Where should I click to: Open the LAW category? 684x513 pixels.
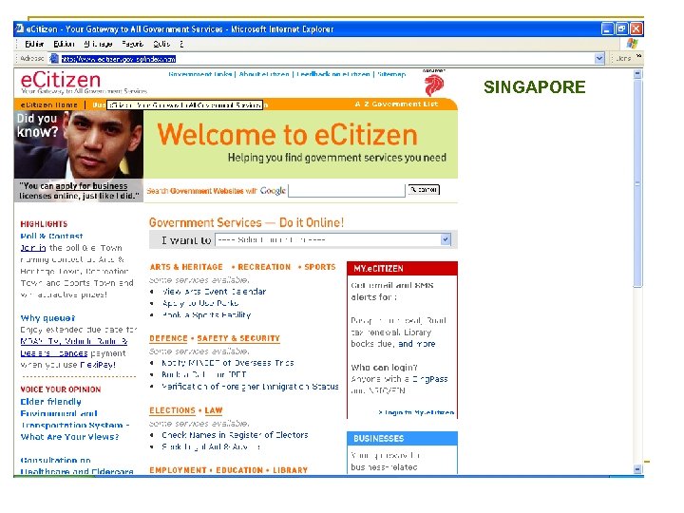point(214,410)
